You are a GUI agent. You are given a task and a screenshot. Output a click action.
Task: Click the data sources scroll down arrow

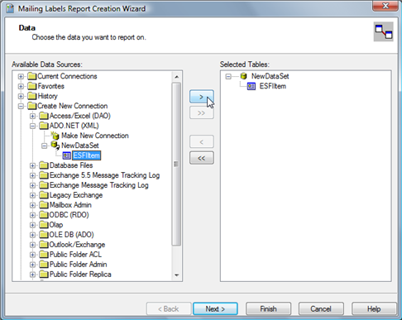click(177, 275)
